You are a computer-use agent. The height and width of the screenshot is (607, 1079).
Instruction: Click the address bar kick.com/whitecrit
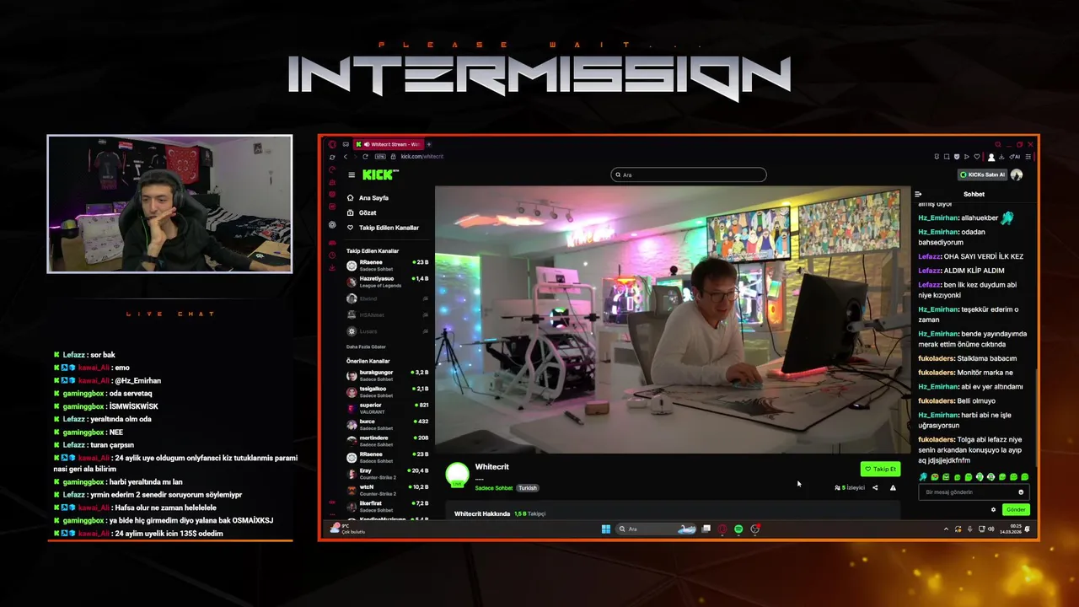coord(421,157)
